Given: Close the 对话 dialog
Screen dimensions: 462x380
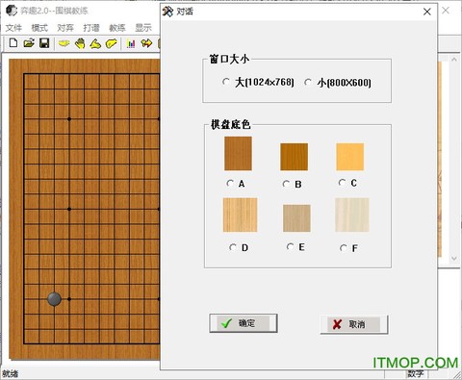Looking at the screenshot, I should [x=427, y=12].
